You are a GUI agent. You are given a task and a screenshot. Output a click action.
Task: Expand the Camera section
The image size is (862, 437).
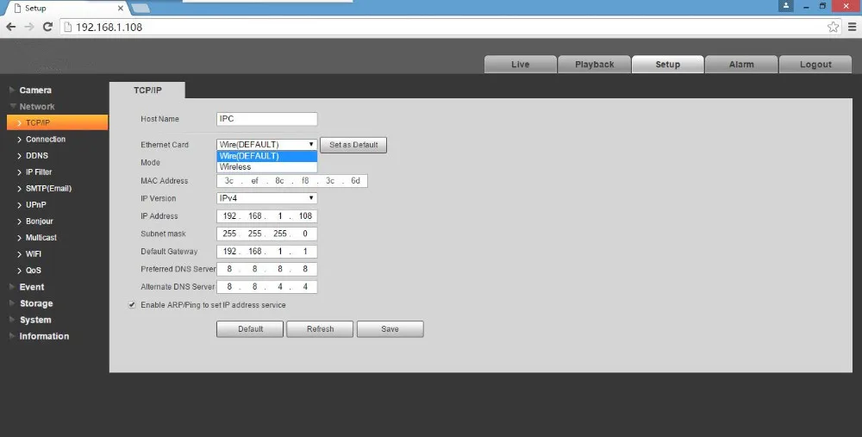[x=35, y=91]
